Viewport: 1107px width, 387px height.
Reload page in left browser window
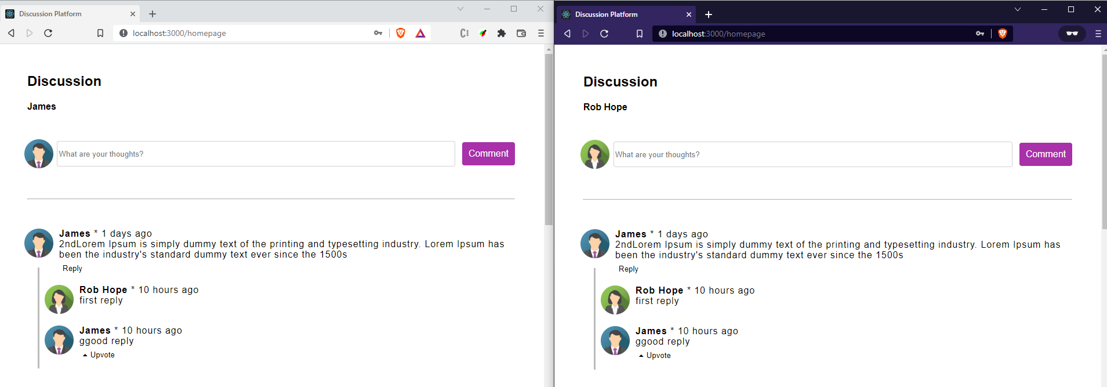point(48,33)
